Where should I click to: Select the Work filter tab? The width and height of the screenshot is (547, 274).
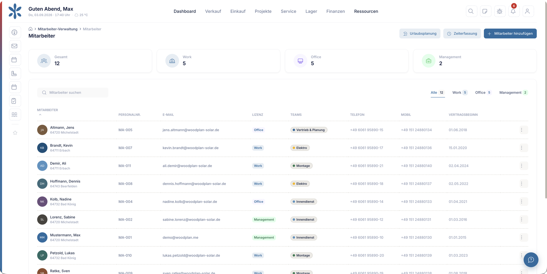[460, 93]
